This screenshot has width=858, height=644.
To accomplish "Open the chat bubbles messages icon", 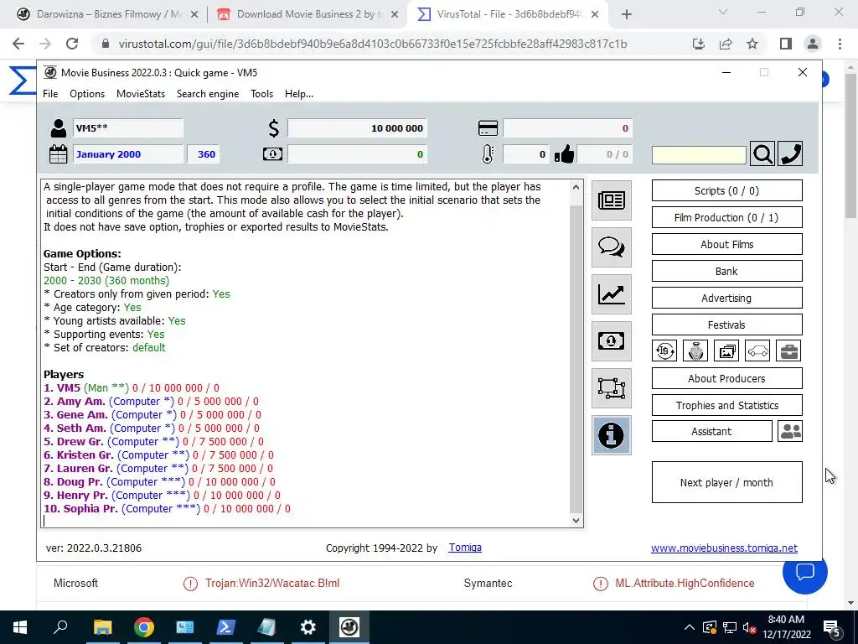I will tap(611, 247).
